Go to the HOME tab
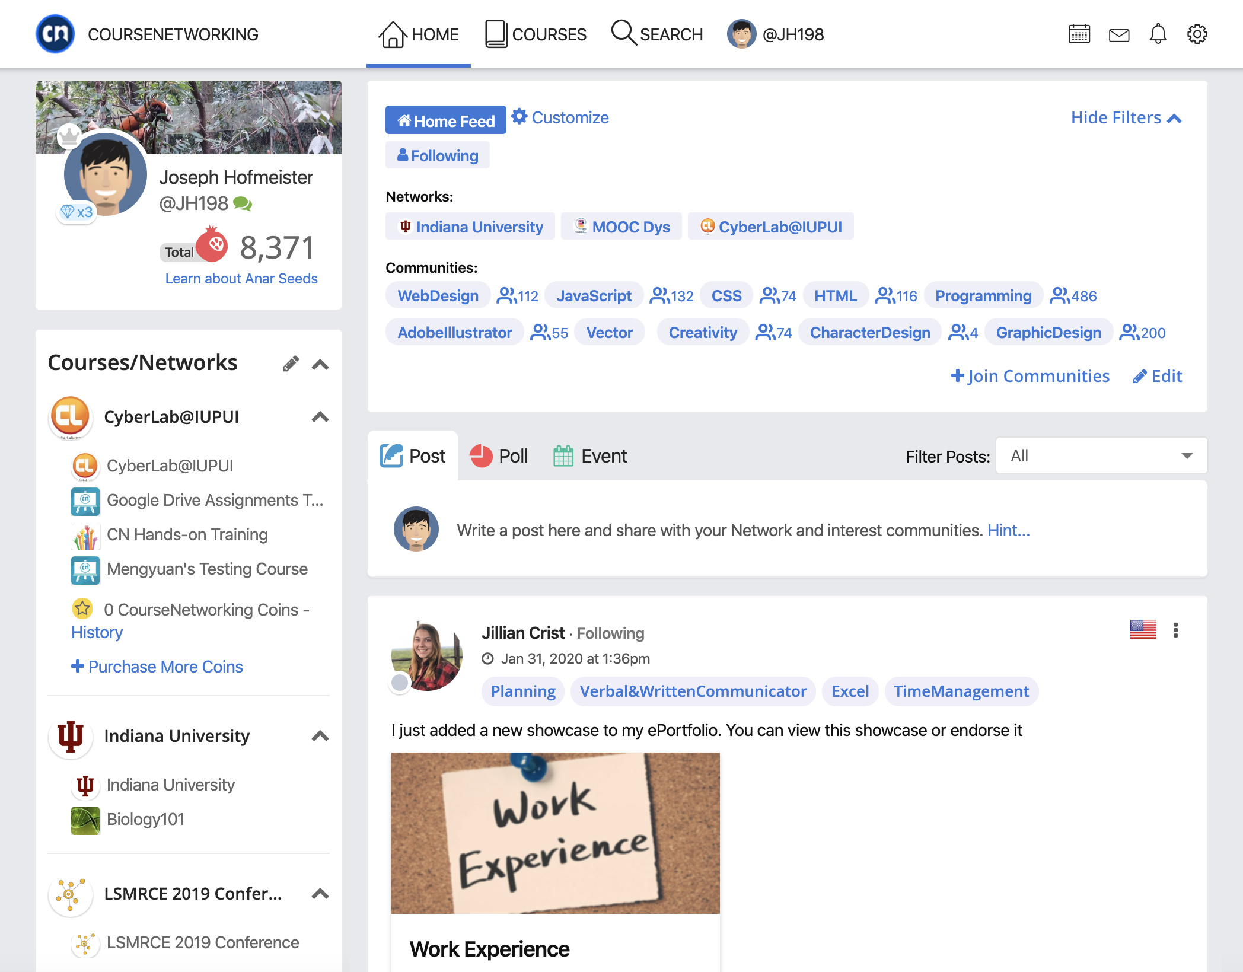1243x972 pixels. coord(419,34)
